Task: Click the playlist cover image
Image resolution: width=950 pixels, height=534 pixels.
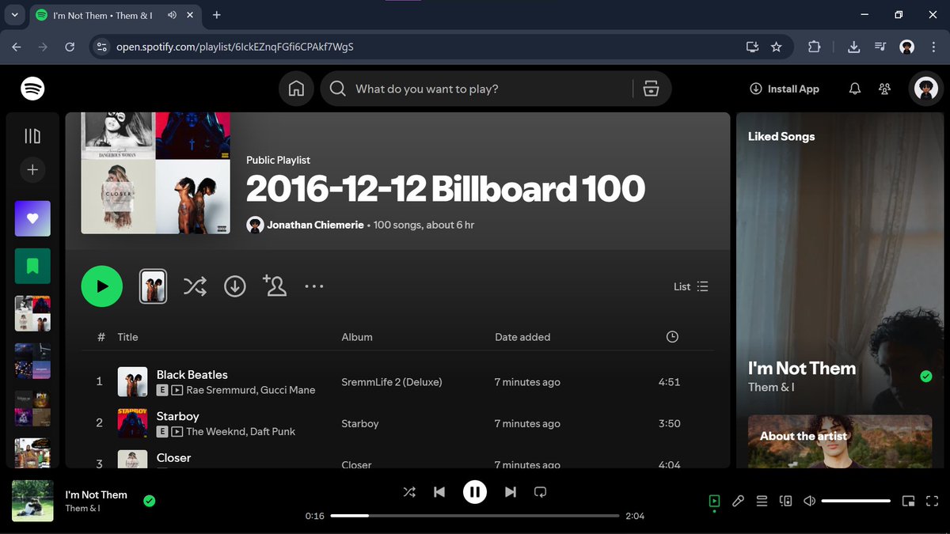Action: [156, 173]
